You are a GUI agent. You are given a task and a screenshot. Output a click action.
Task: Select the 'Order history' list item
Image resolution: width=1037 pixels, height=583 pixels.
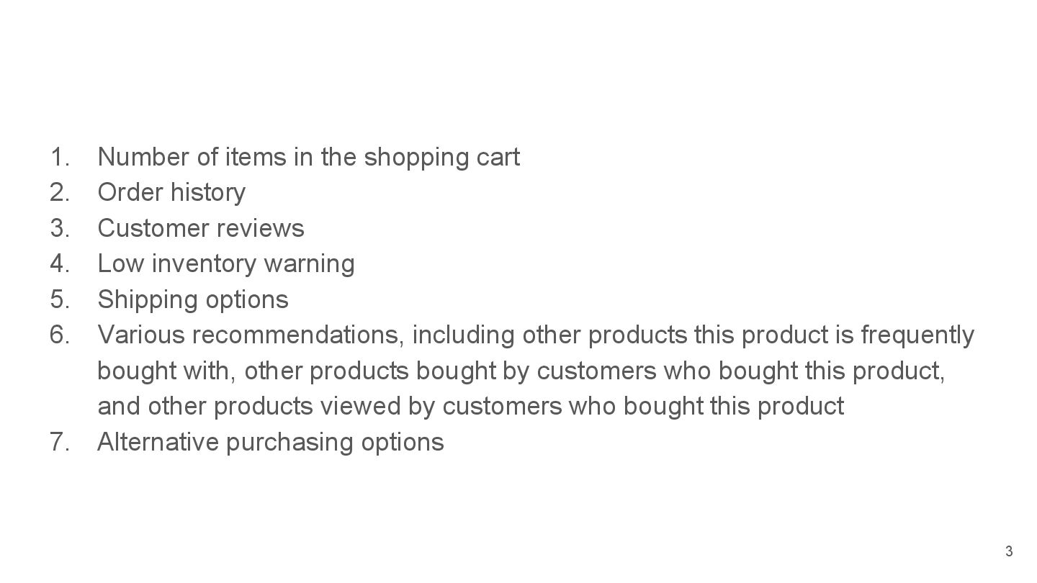[171, 192]
